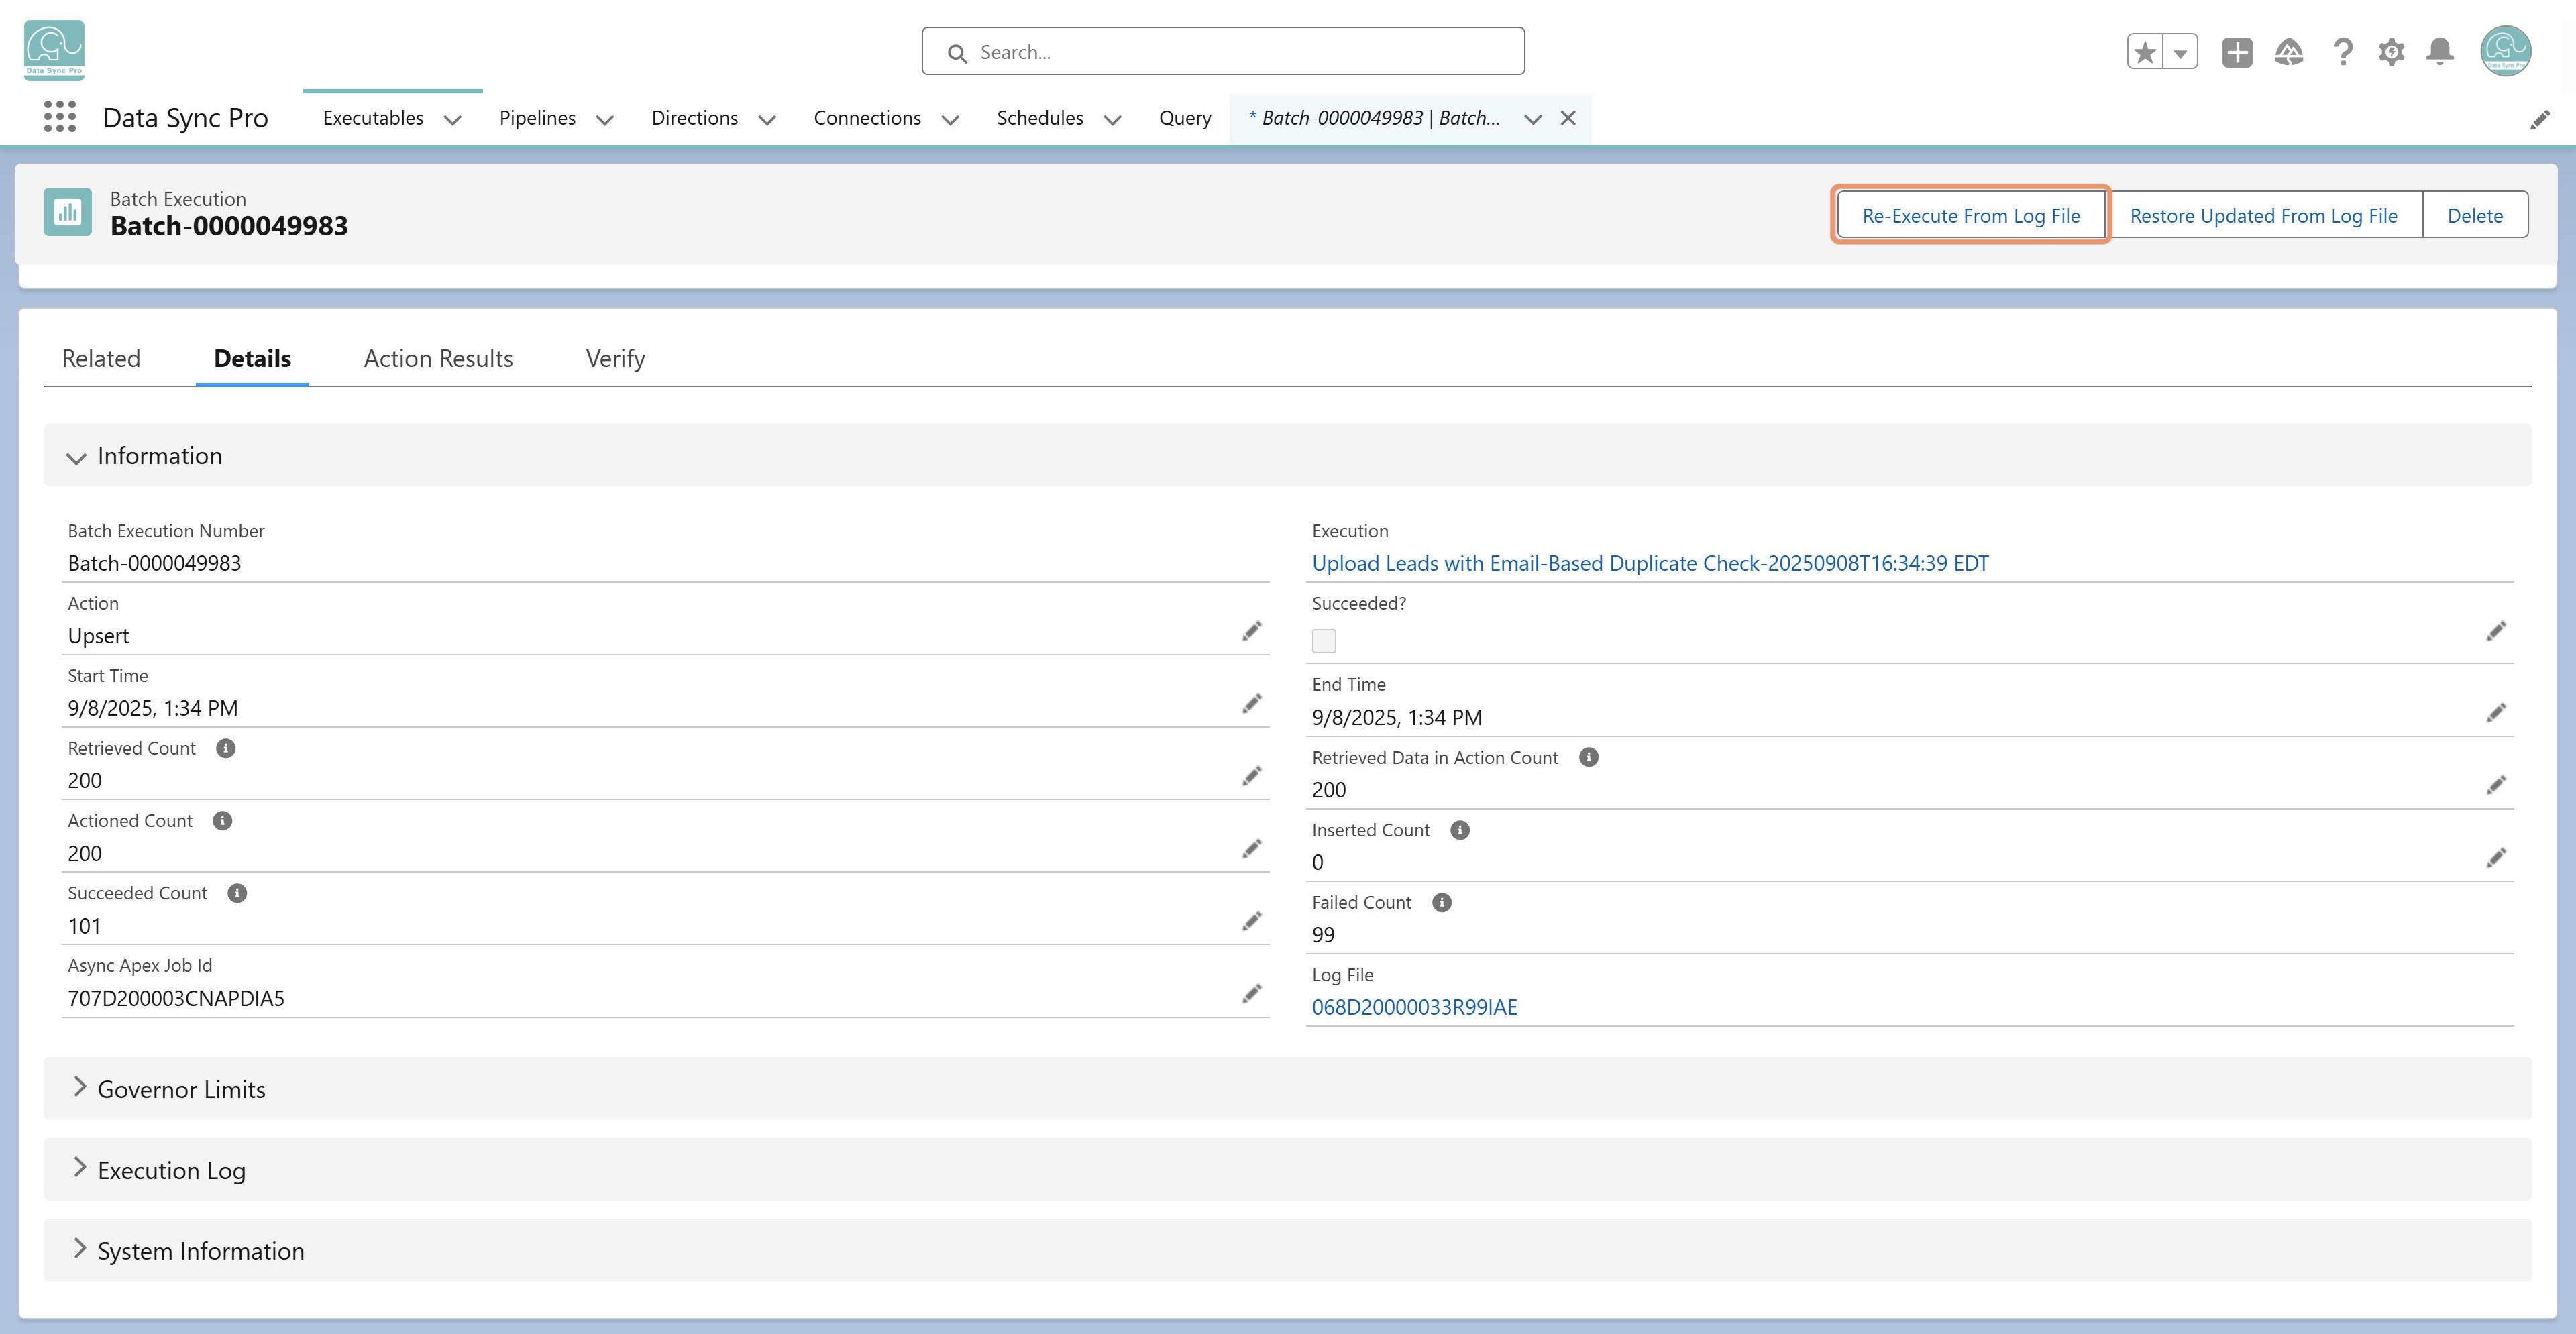The width and height of the screenshot is (2576, 1334).
Task: Open the Favorites list dropdown arrow
Action: coord(2180,52)
